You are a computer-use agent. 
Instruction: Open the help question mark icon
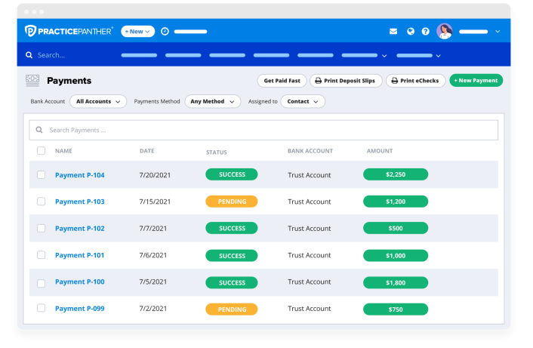coord(426,32)
